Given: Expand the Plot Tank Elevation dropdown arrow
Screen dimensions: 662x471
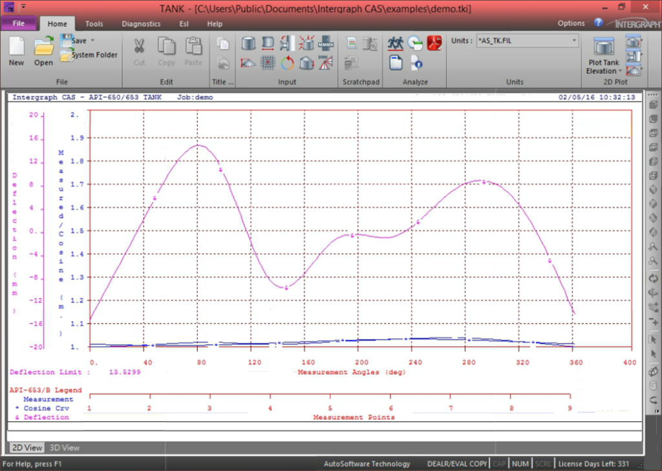Looking at the screenshot, I should tap(620, 71).
